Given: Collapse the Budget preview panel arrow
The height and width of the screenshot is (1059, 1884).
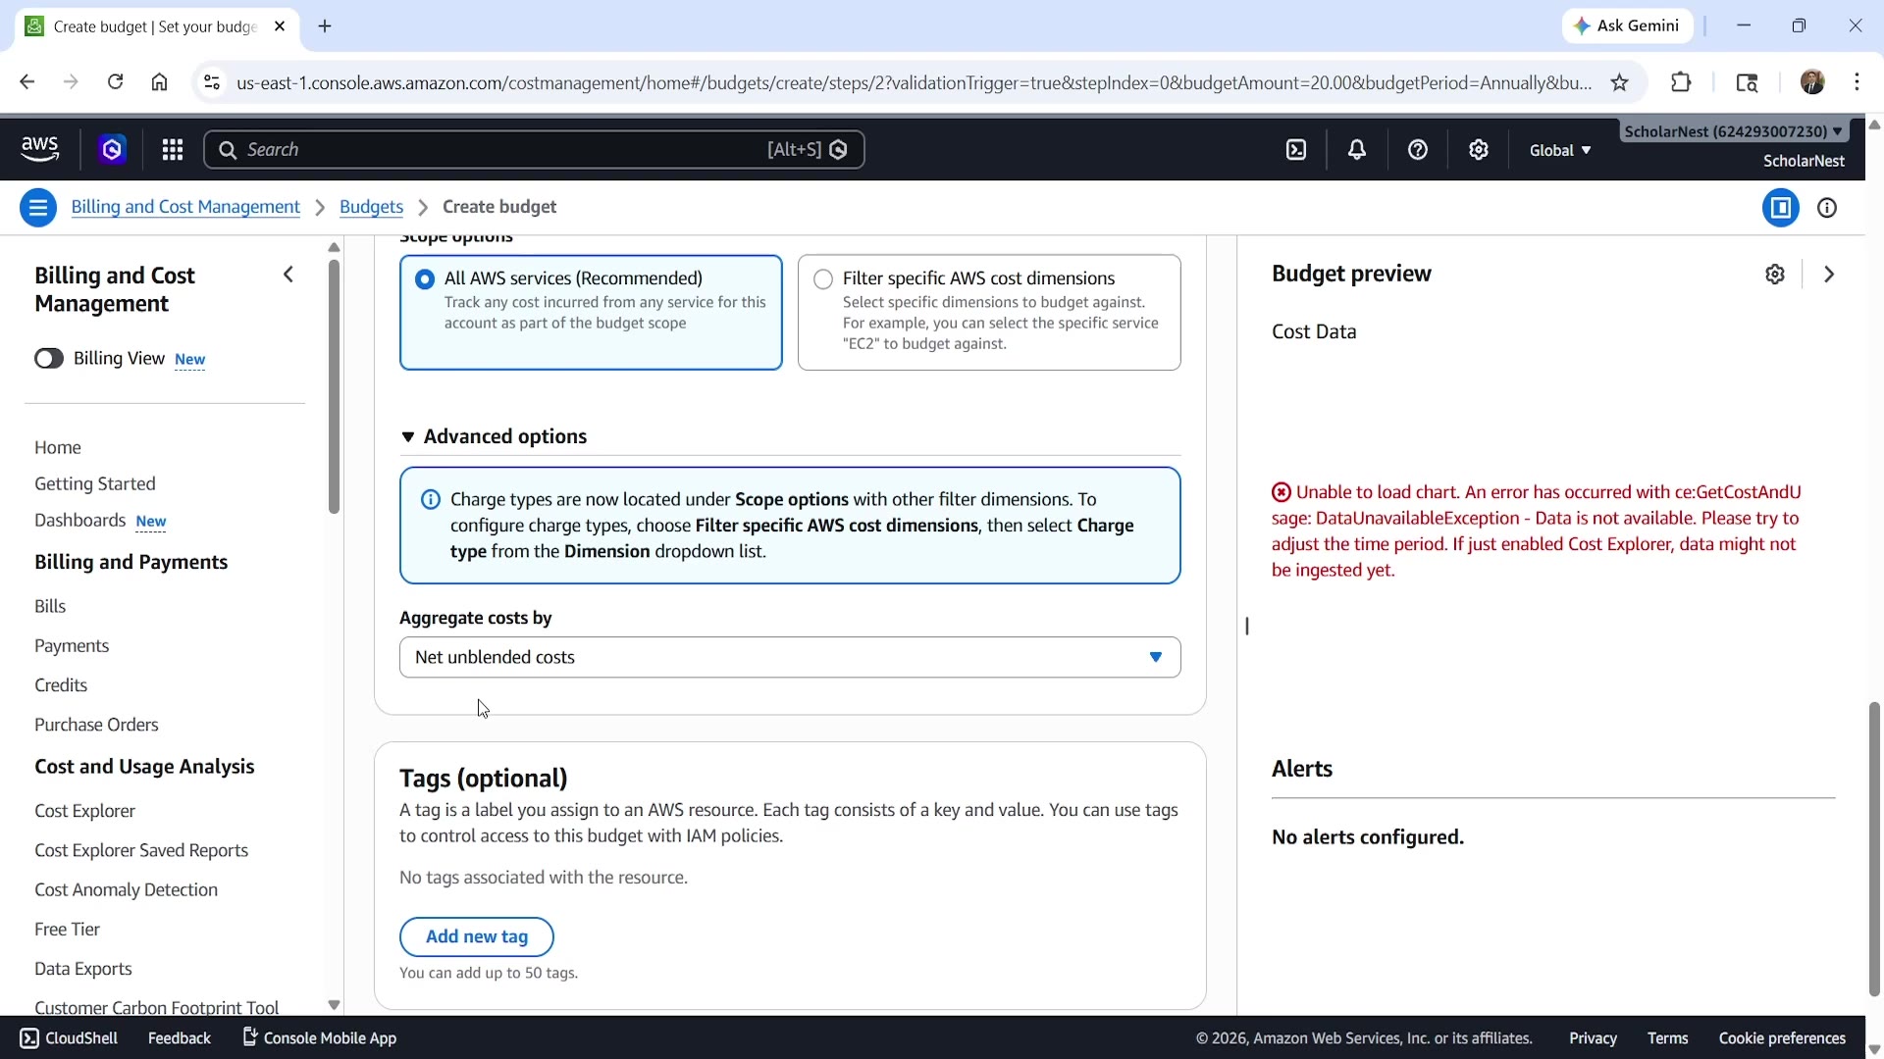Looking at the screenshot, I should (1829, 274).
